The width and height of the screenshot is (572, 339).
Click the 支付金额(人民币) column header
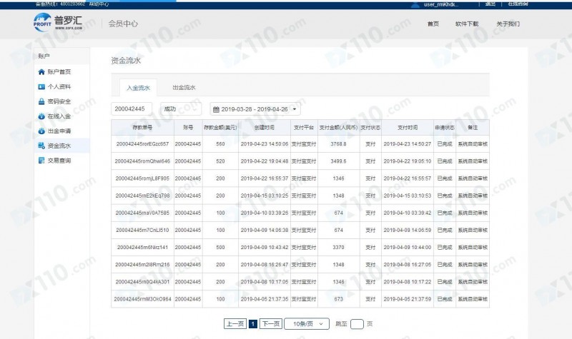338,128
